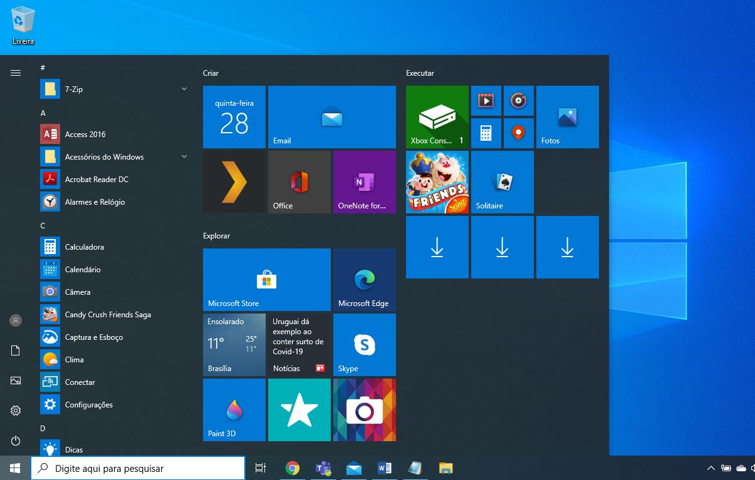Viewport: 755px width, 480px height.
Task: Select the Lixeira desktop icon
Action: click(x=23, y=26)
